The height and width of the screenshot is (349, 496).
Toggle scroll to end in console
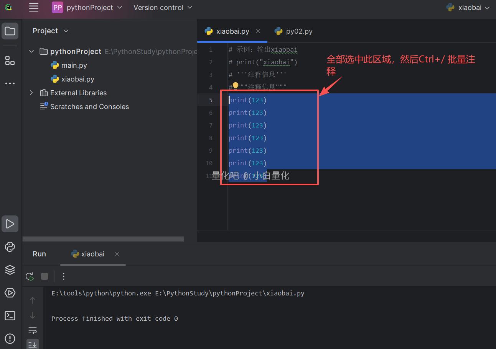tap(33, 344)
